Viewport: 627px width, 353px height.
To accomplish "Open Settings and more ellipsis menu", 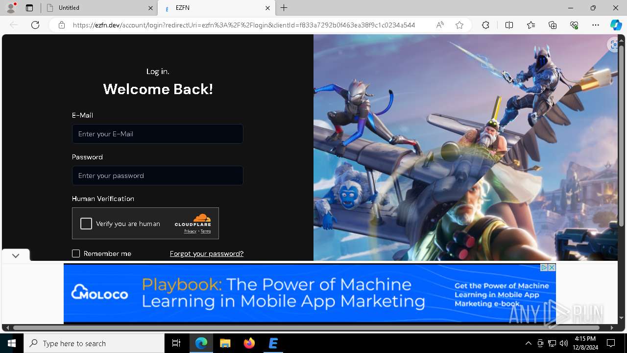I will click(596, 25).
